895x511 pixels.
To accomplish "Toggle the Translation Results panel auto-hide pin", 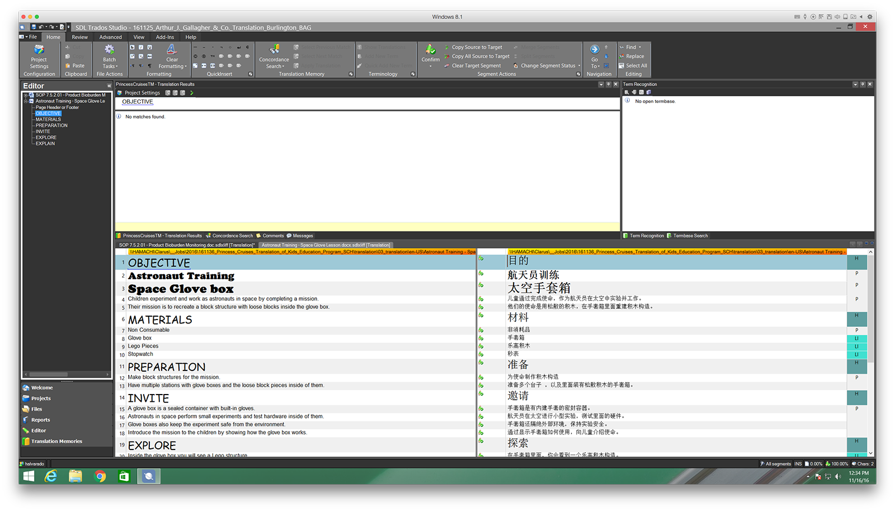I will tap(608, 85).
